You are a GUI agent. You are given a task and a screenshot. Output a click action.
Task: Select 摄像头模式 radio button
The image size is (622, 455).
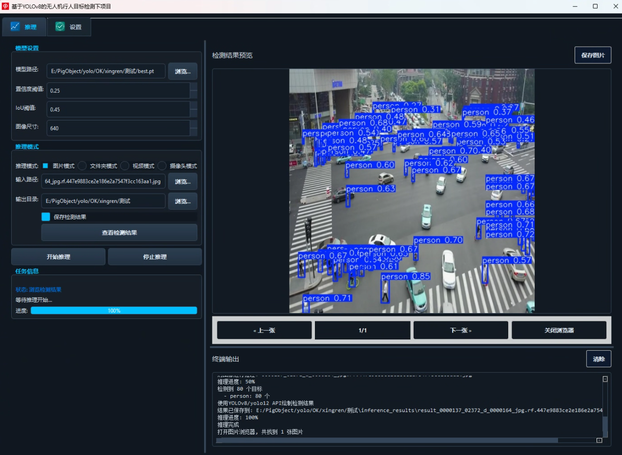pyautogui.click(x=162, y=166)
